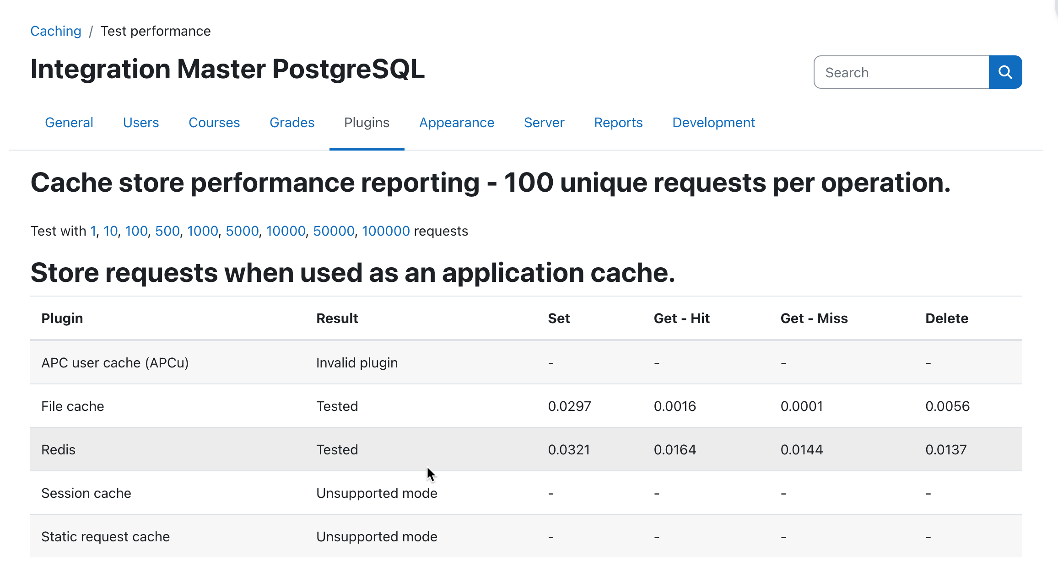Switch to the Courses tab

point(214,123)
